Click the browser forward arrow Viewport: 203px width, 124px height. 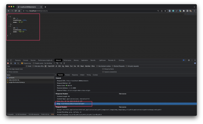(x=12, y=11)
